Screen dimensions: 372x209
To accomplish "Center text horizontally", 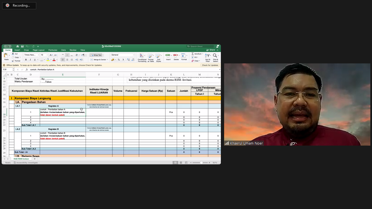I will click(67, 60).
